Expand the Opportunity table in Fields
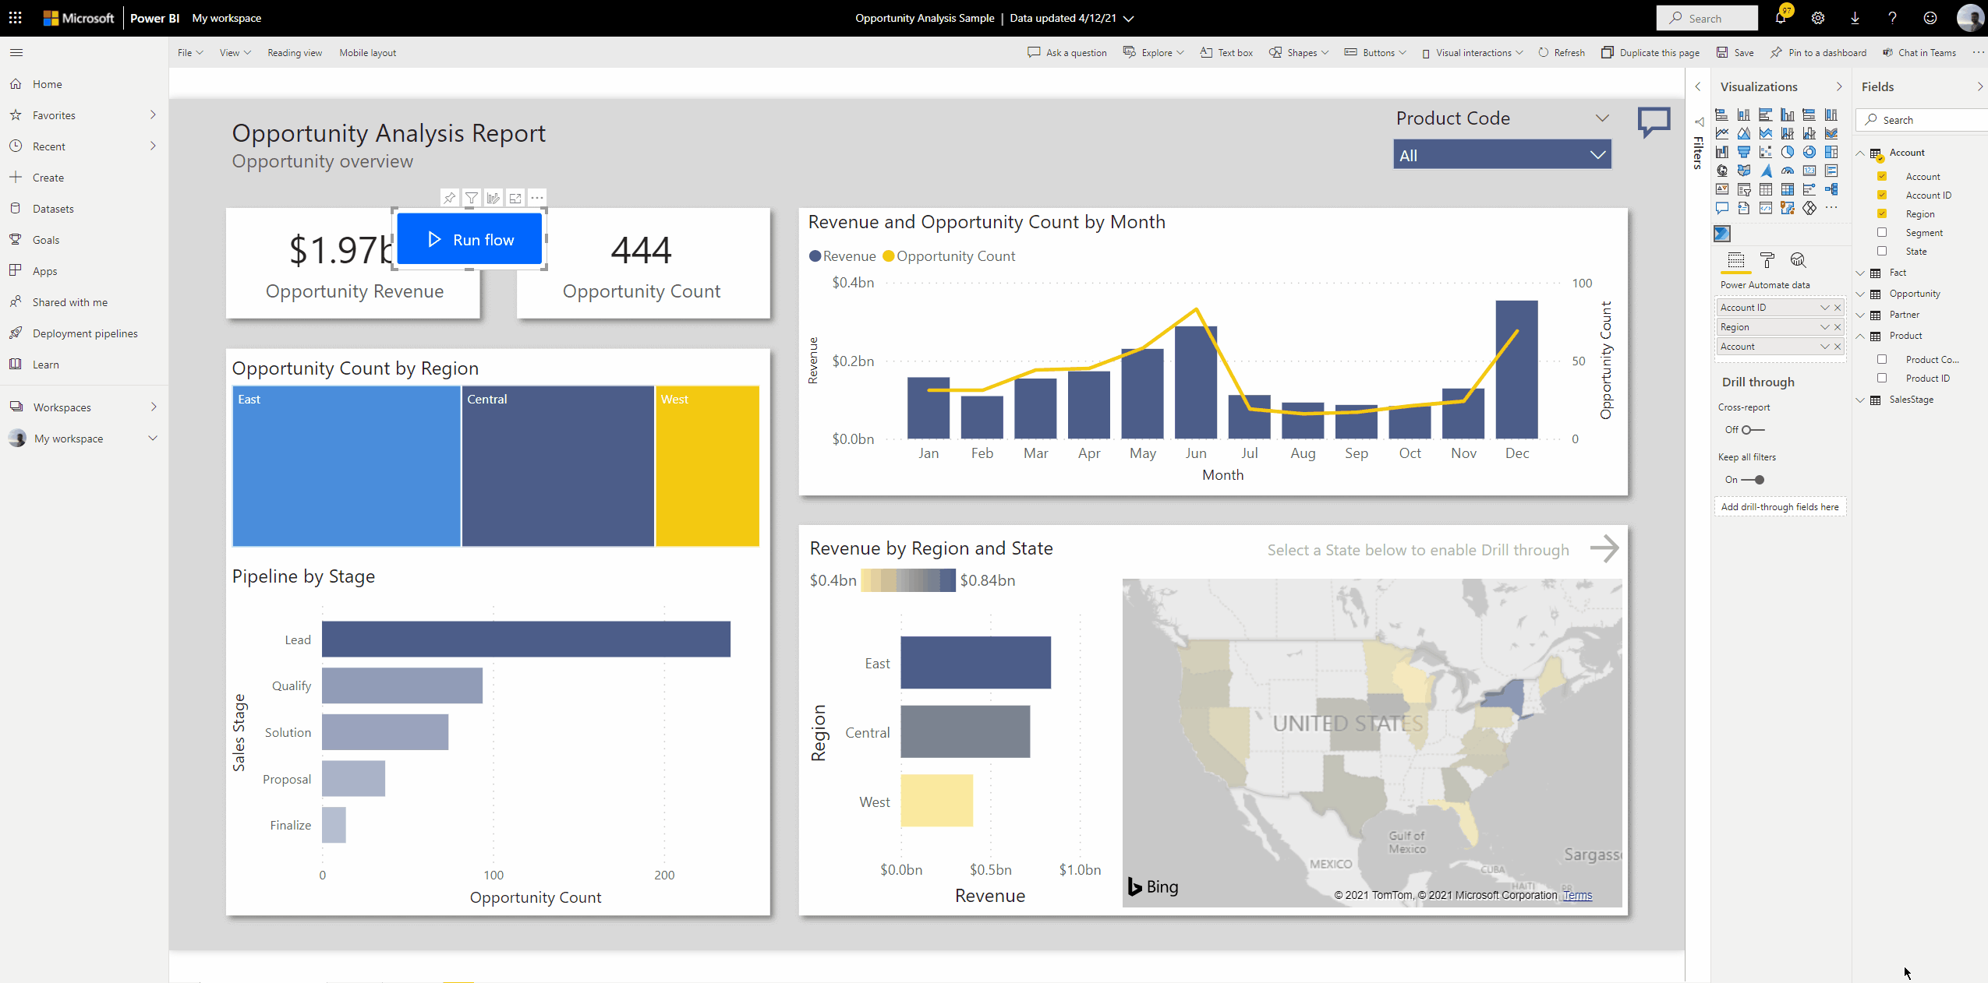Viewport: 1988px width, 983px height. click(x=1860, y=294)
